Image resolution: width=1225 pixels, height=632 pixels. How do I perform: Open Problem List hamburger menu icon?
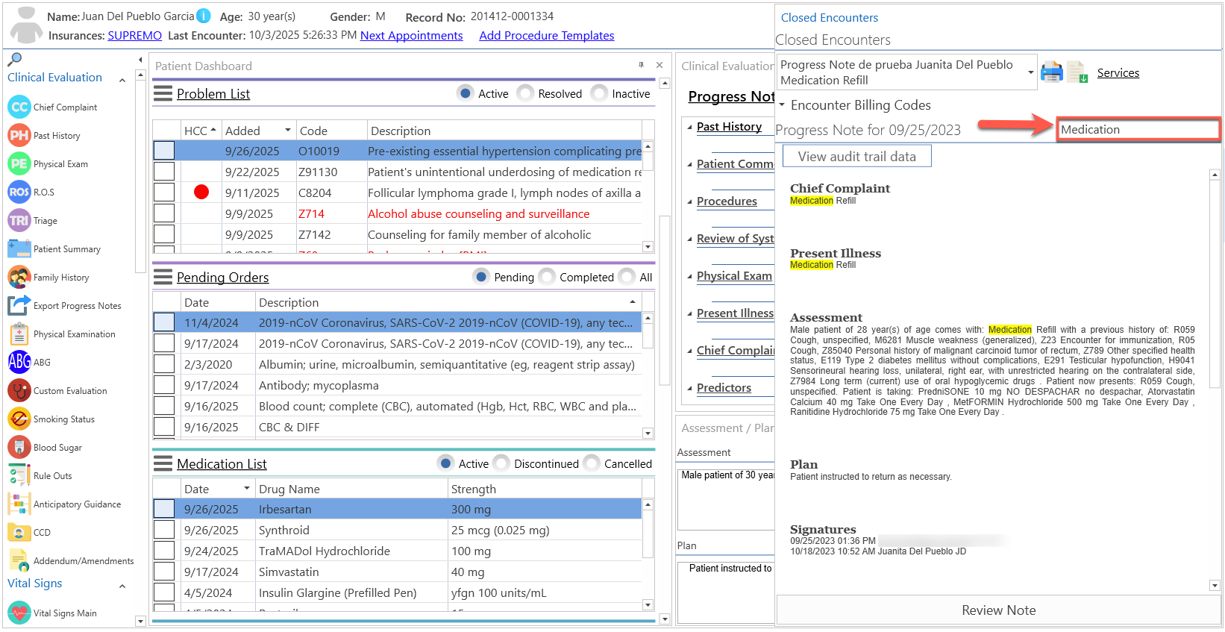[163, 94]
